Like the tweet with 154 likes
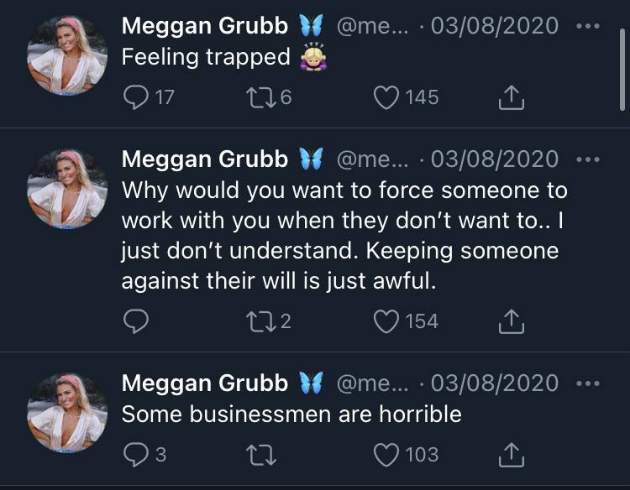The width and height of the screenshot is (630, 490). (386, 321)
